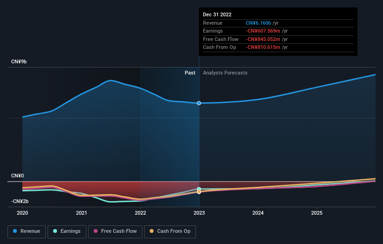This screenshot has height=244, width=383.
Task: Click the teal Earnings legend dot
Action: point(55,231)
